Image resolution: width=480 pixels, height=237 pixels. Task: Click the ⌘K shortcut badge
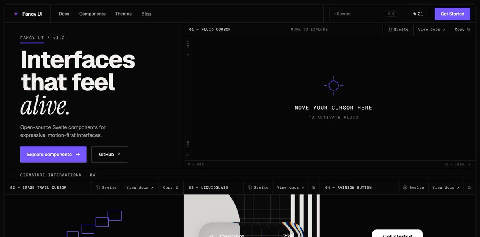click(x=391, y=14)
